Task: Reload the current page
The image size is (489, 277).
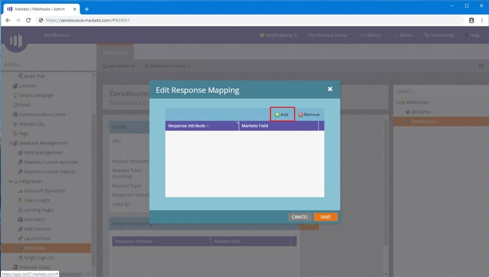Action: click(x=28, y=20)
